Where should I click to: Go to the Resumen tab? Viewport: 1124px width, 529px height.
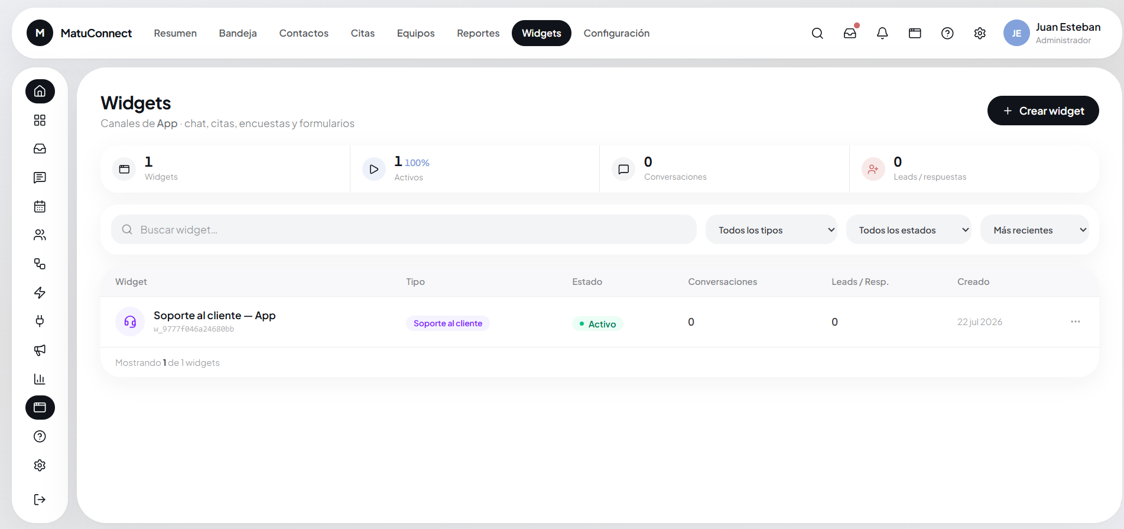coord(176,33)
